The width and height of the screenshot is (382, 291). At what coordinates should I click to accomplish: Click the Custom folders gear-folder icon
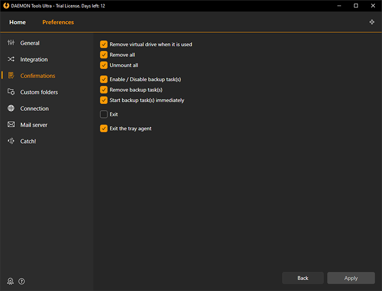tap(11, 92)
